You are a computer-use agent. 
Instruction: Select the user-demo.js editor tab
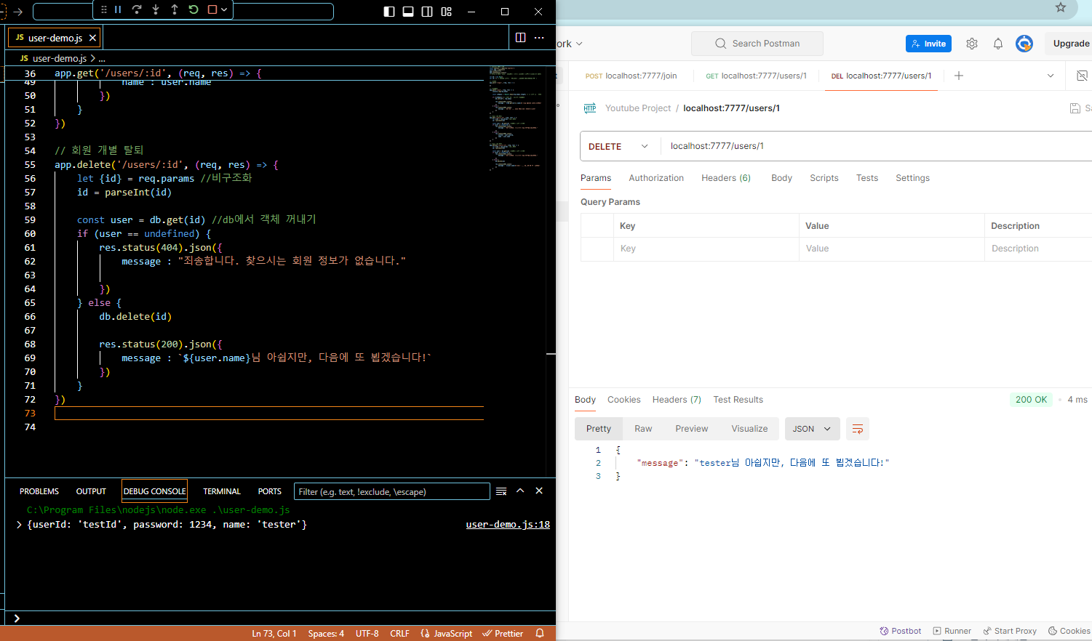pos(54,38)
